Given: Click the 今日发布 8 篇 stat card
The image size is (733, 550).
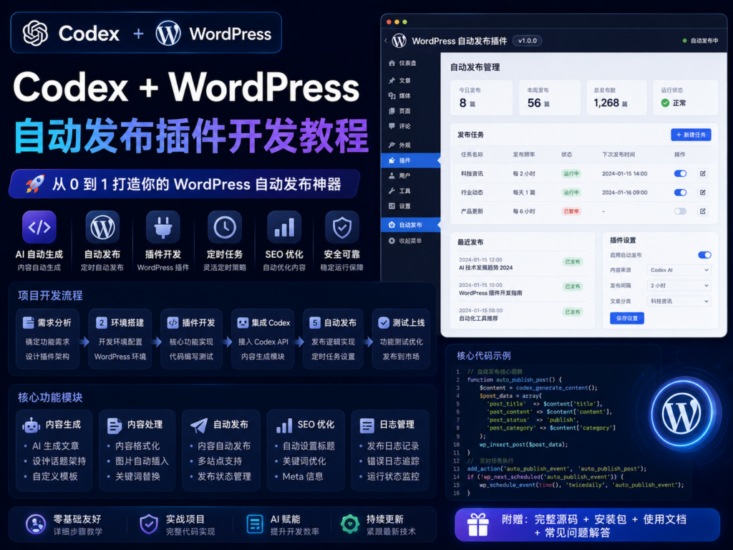Looking at the screenshot, I should pos(482,97).
